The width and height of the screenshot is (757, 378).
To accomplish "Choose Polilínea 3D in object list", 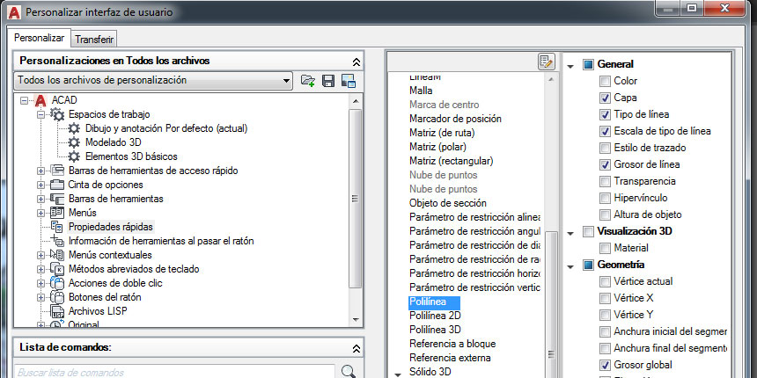I will tap(437, 329).
